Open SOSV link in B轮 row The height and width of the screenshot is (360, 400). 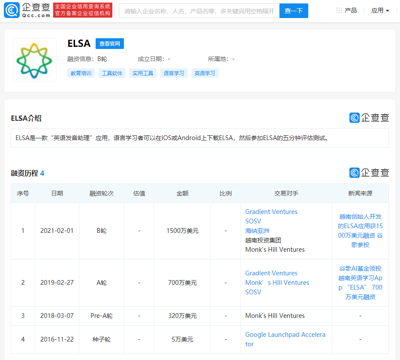(x=253, y=221)
